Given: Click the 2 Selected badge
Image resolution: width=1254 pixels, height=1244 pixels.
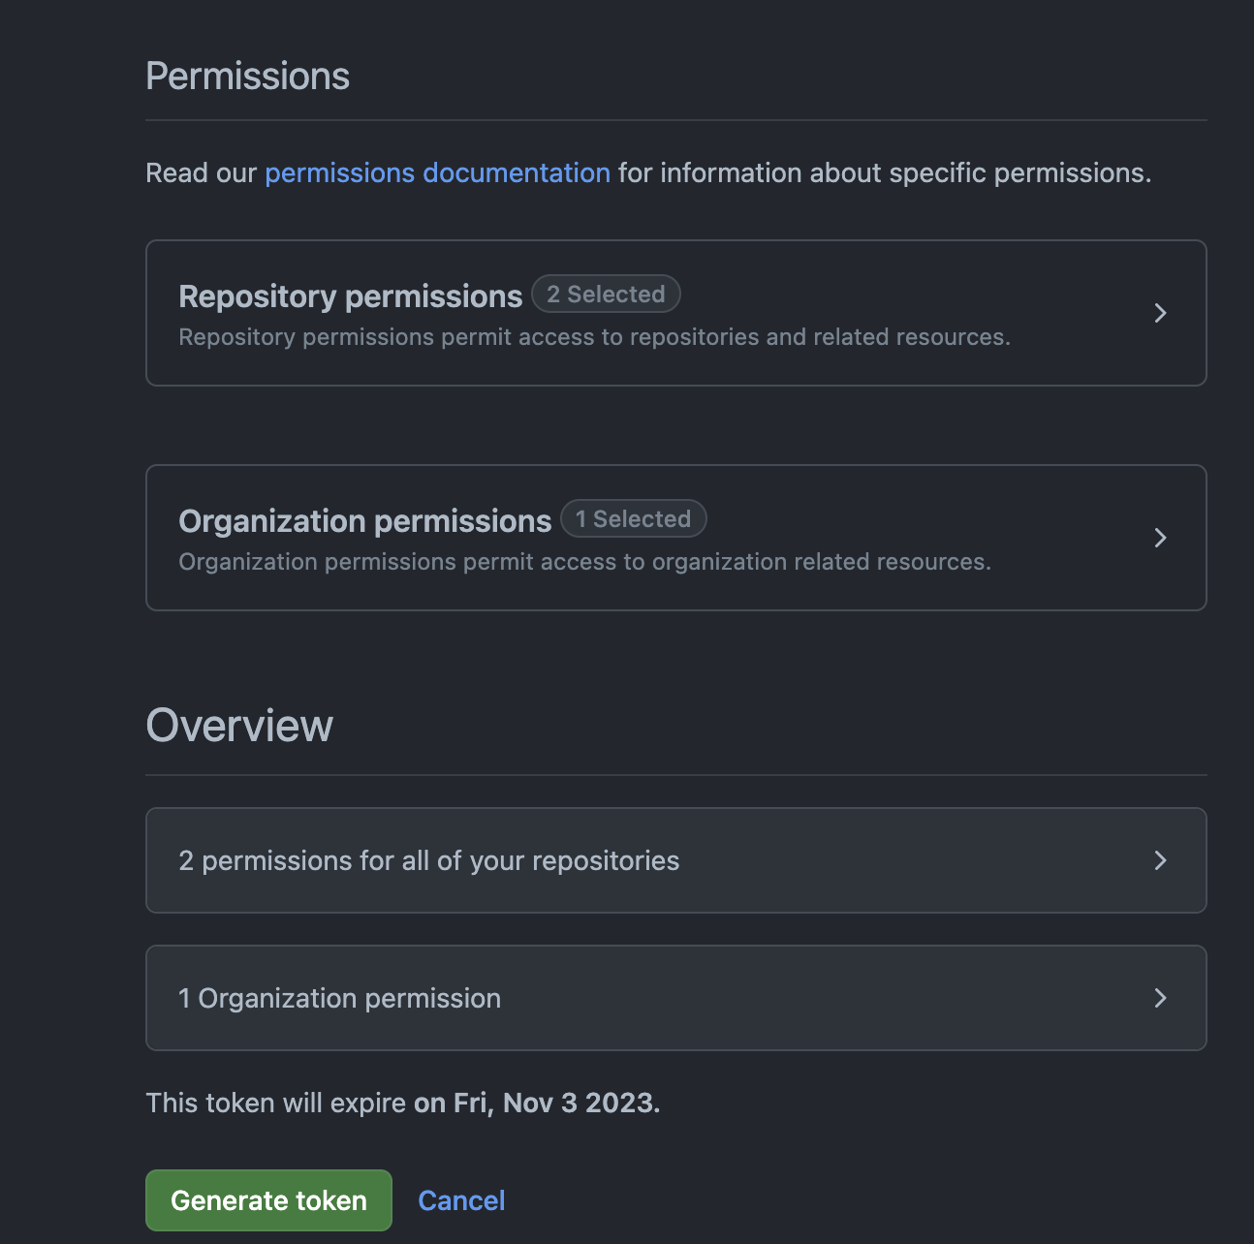Looking at the screenshot, I should (x=606, y=295).
